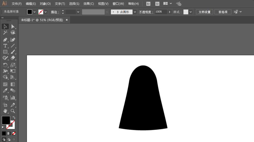Image resolution: width=254 pixels, height=142 pixels.
Task: Select the Pen tool
Action: click(5, 40)
